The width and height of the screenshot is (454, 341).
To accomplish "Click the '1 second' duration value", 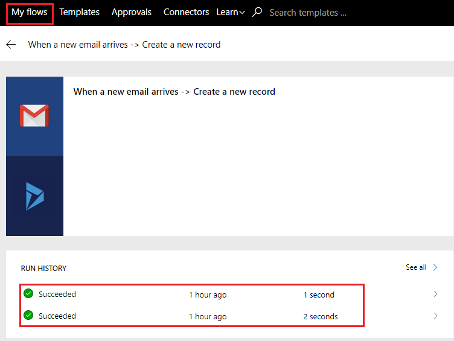I will [x=319, y=295].
